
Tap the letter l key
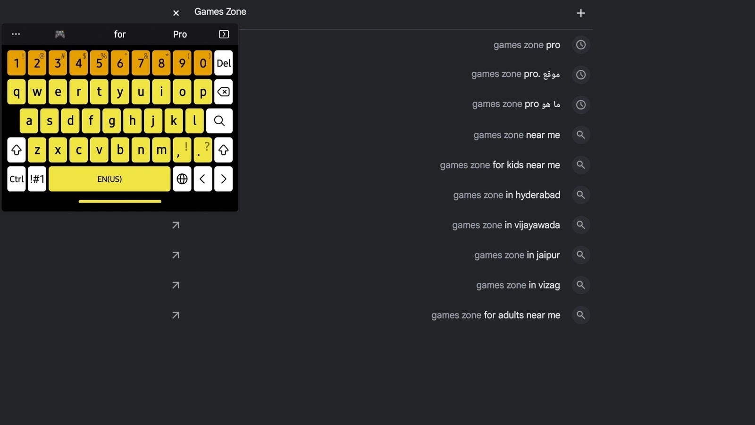[194, 121]
